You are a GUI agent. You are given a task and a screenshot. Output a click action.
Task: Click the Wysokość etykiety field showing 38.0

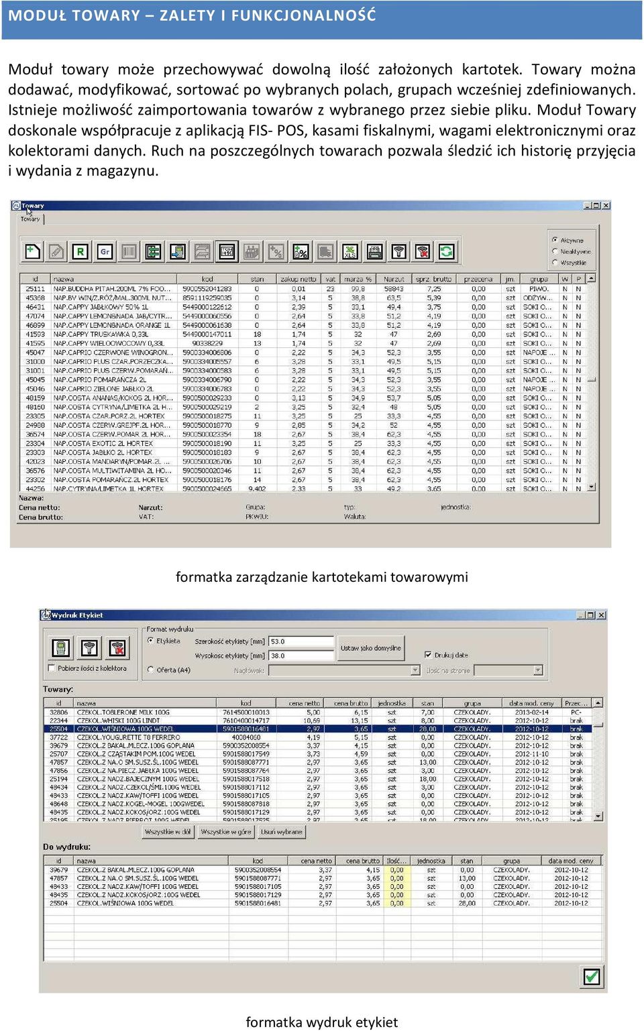click(x=301, y=656)
